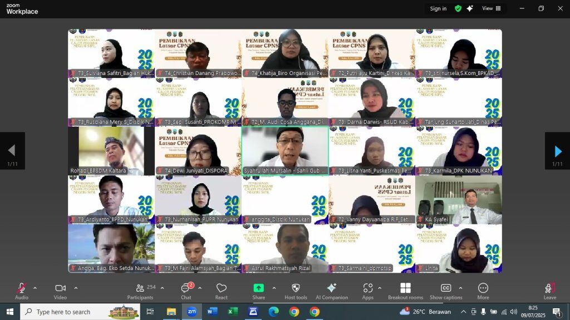Click Sign in at the top
570x320 pixels.
(438, 8)
